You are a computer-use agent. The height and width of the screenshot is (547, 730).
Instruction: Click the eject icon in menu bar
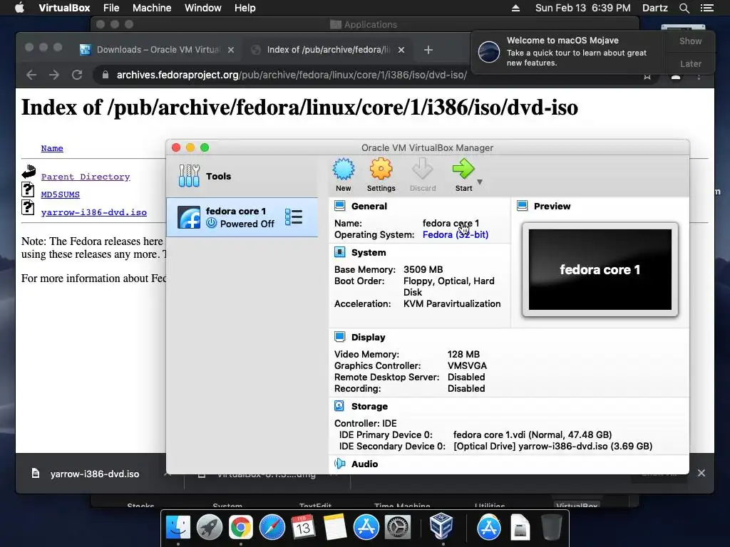[516, 8]
